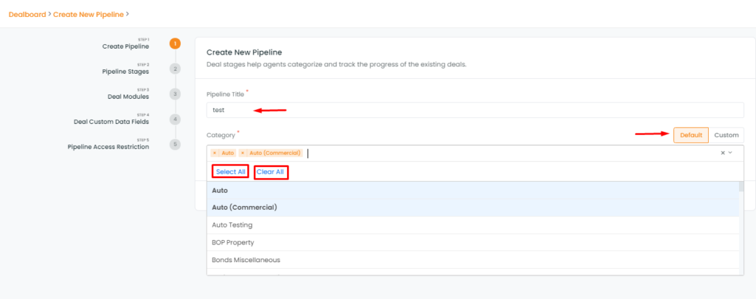Switch category mode to Custom
This screenshot has width=756, height=299.
726,135
